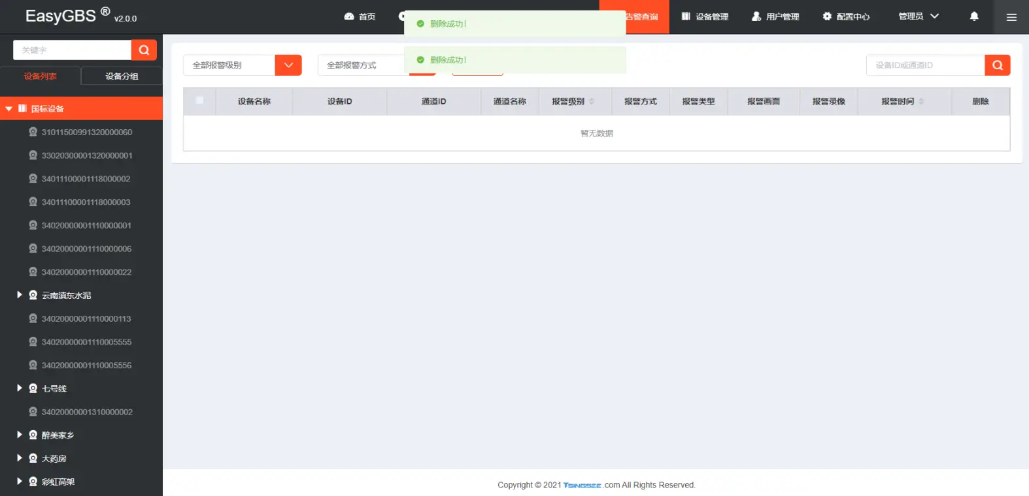
Task: Open 设备管理 in the top menu
Action: click(705, 16)
